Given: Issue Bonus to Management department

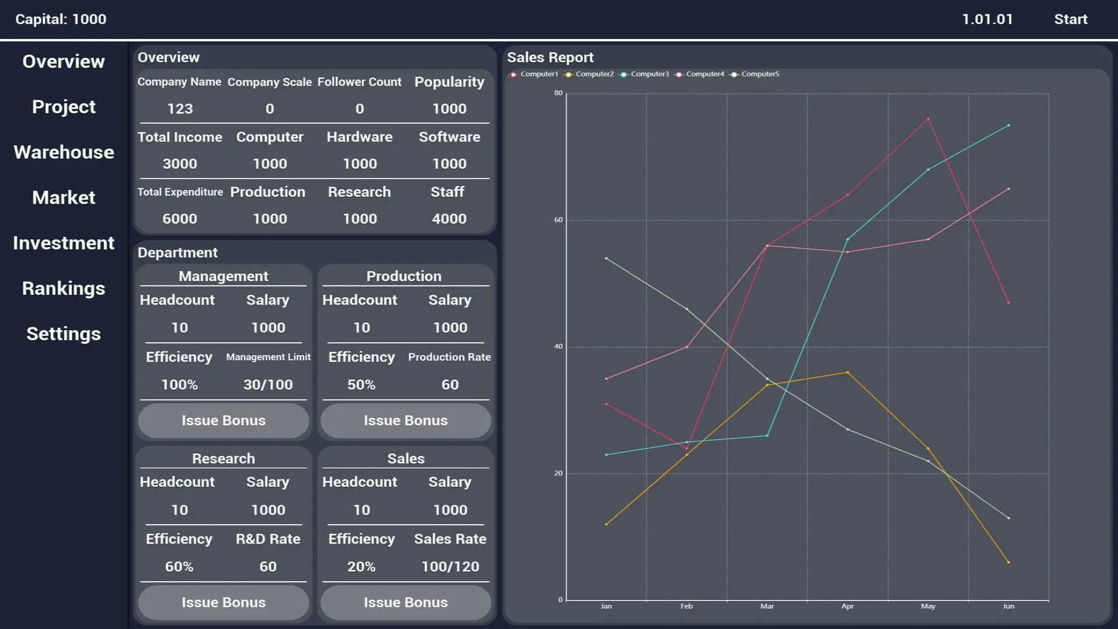Looking at the screenshot, I should [224, 420].
